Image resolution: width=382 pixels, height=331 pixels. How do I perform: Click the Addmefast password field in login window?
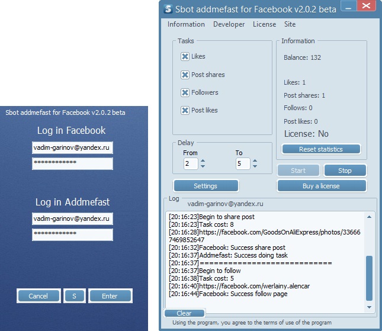click(72, 235)
